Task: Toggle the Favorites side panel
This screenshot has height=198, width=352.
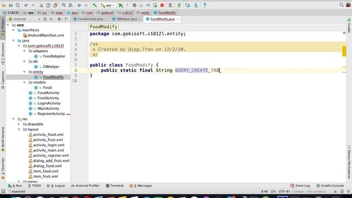Action: point(3,168)
